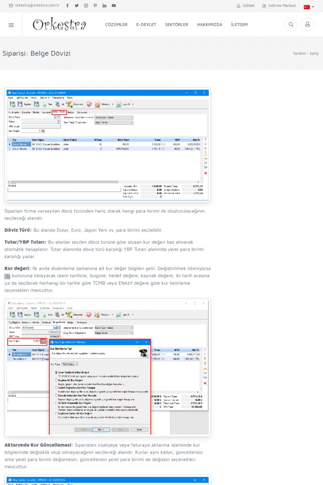The image size is (323, 485).
Task: Click the Facebook icon in top bar
Action: [67, 6]
